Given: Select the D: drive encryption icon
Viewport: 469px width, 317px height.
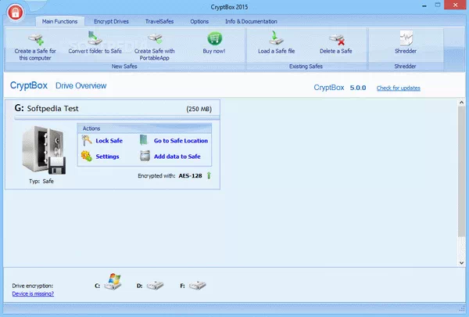Looking at the screenshot, I should tap(156, 286).
